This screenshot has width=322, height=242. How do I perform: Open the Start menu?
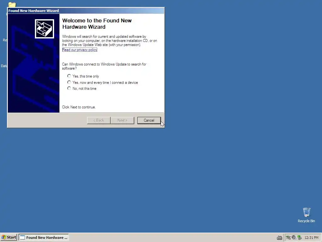tap(9, 237)
